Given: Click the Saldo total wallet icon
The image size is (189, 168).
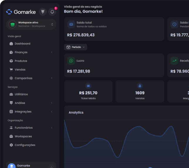Looking at the screenshot, I should click(x=71, y=24).
